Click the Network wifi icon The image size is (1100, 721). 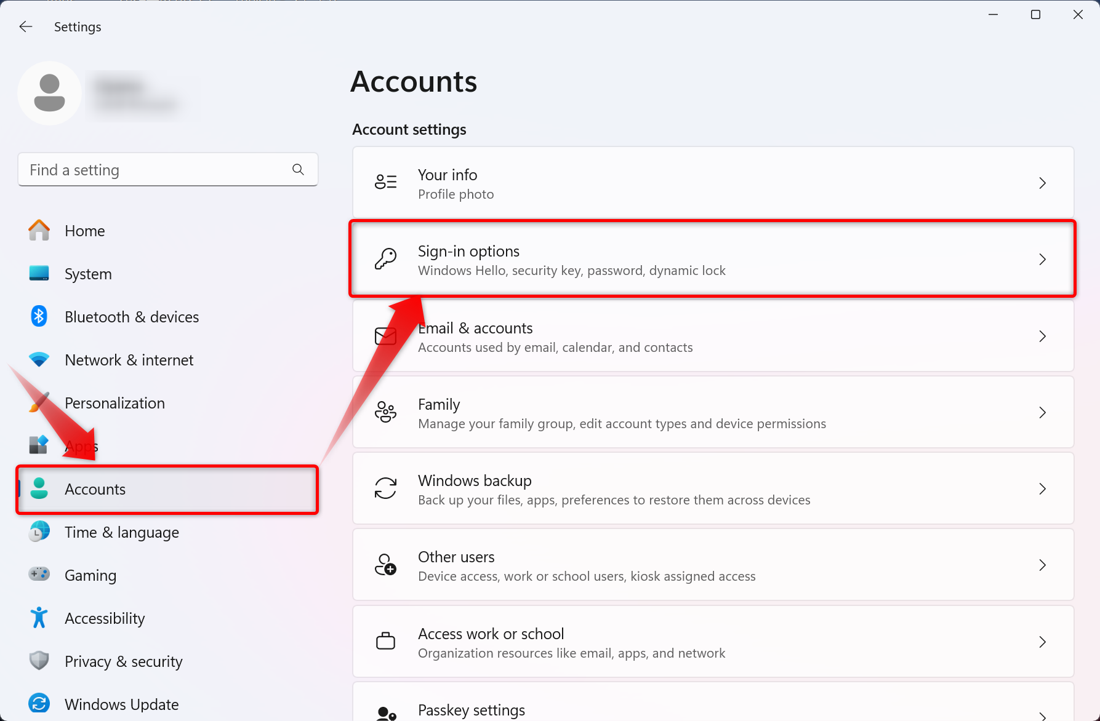click(39, 360)
